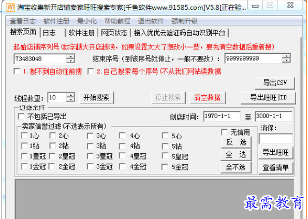Decrease the starting serial number spinner
Image resolution: width=308 pixels, height=219 pixels.
[x=70, y=61]
